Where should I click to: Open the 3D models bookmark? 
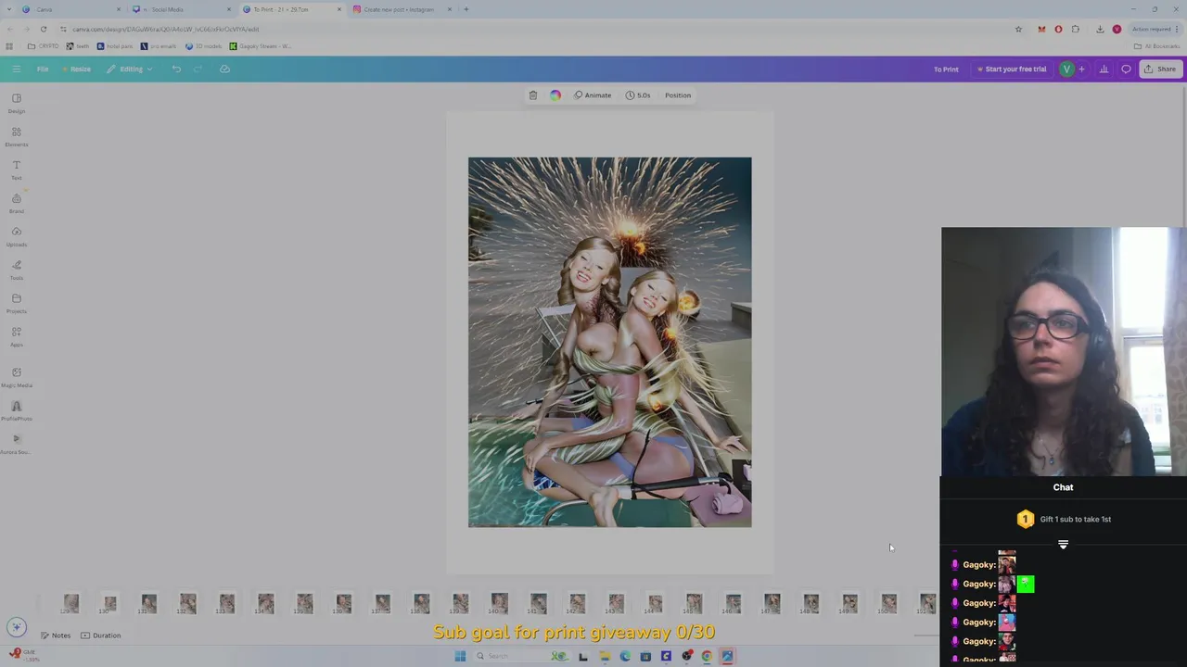point(204,46)
